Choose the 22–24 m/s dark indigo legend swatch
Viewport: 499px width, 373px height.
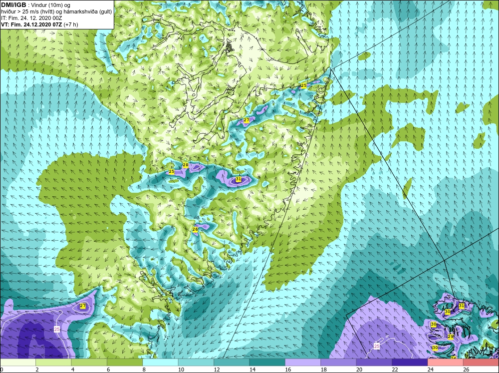tap(410, 363)
